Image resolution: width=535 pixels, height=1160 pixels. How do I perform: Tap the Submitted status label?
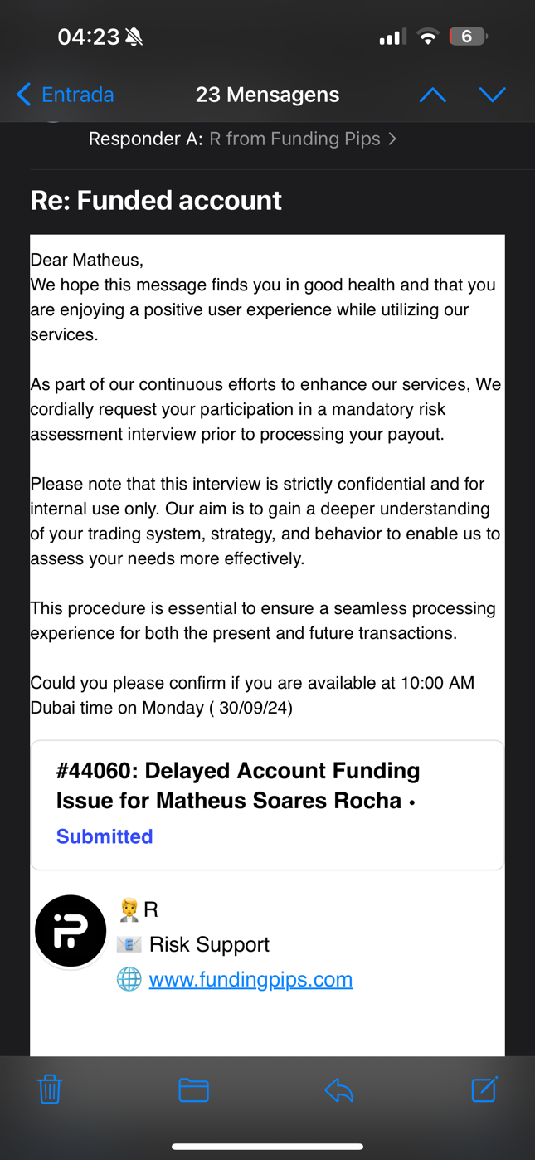coord(105,836)
